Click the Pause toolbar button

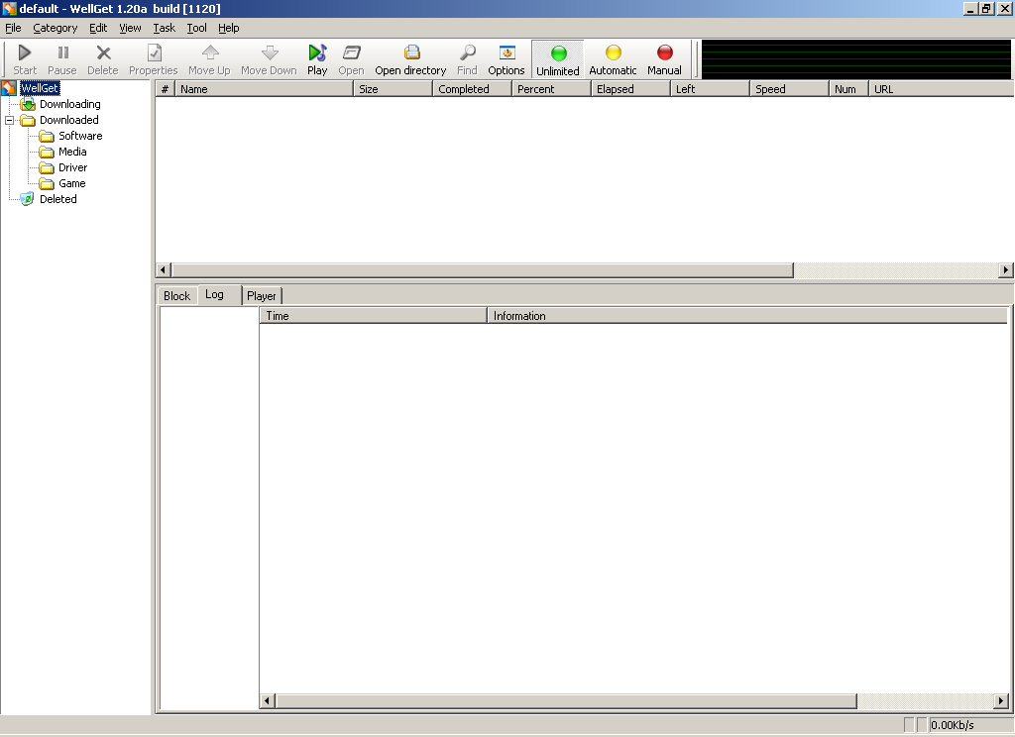(x=62, y=59)
